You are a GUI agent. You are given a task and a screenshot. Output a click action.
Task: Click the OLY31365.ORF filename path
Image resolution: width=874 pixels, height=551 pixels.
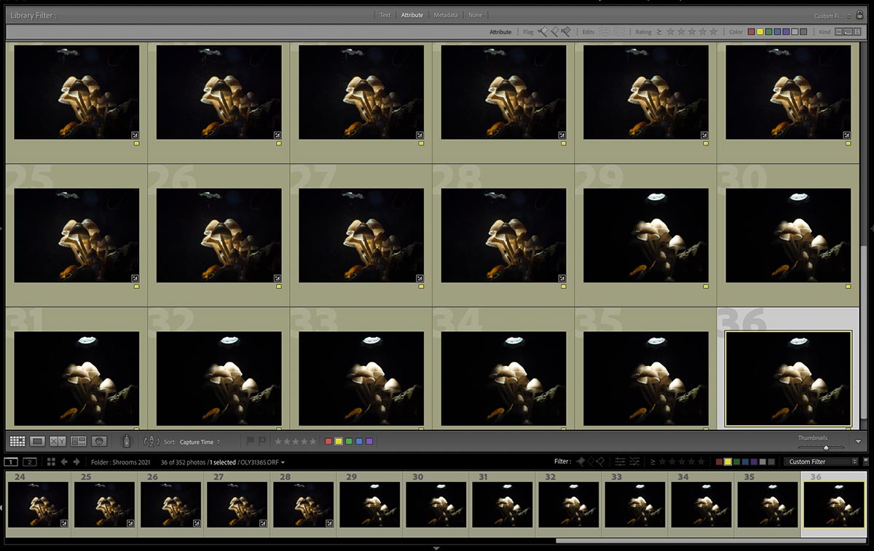[261, 462]
